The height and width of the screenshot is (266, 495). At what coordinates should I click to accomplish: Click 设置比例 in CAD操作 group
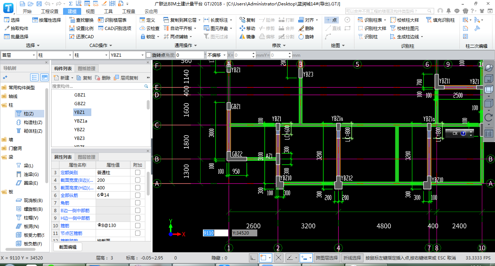click(x=82, y=28)
